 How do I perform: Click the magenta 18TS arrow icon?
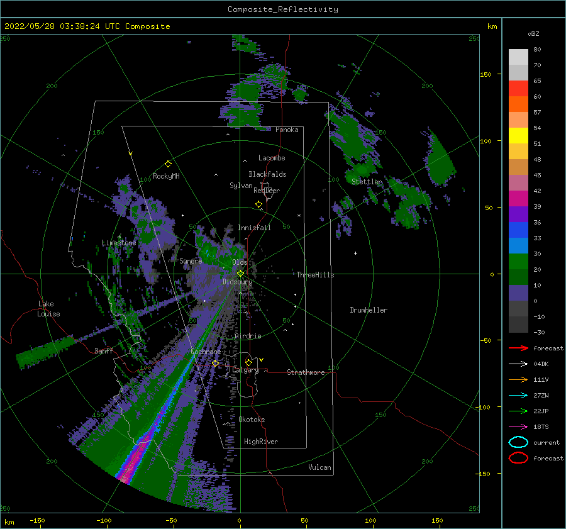518,427
